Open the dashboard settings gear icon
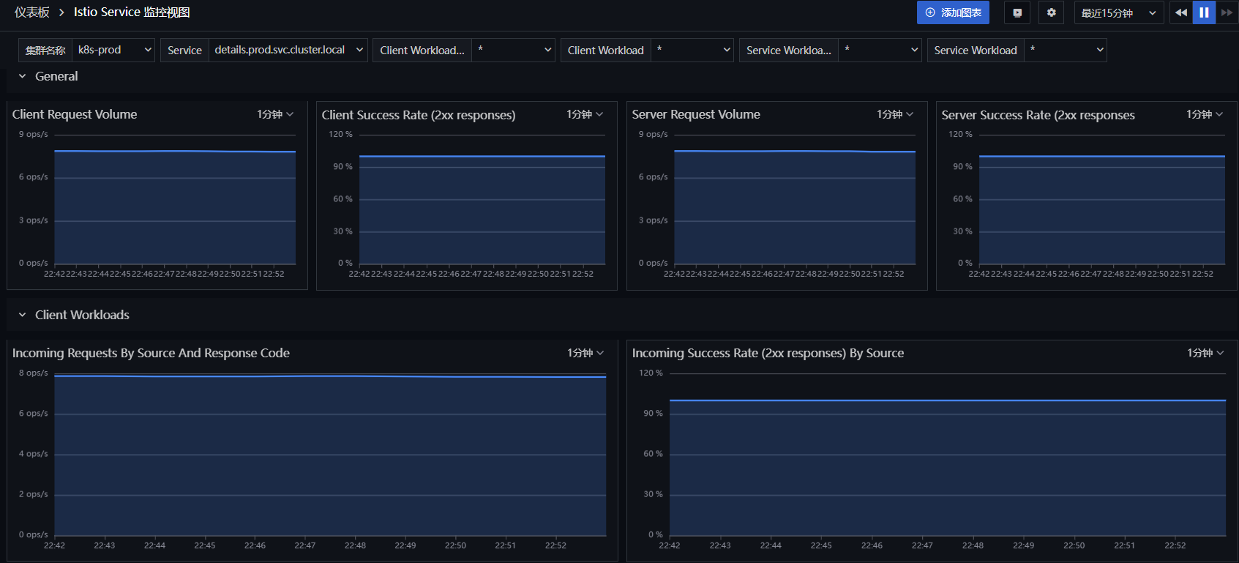Image resolution: width=1239 pixels, height=563 pixels. click(x=1052, y=12)
